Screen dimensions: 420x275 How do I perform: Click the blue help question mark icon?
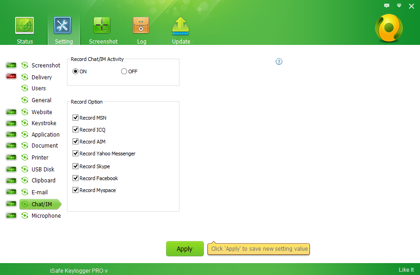tap(279, 61)
